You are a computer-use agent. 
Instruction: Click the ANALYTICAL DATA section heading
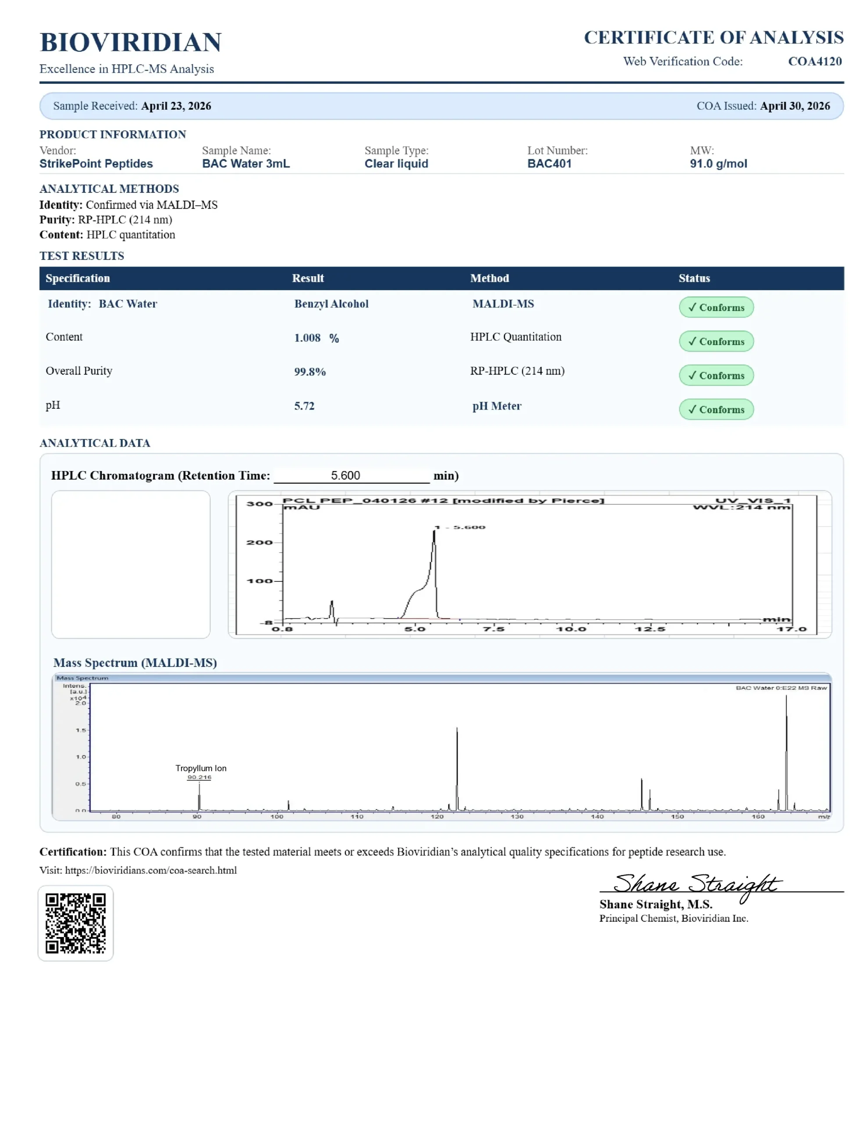95,443
